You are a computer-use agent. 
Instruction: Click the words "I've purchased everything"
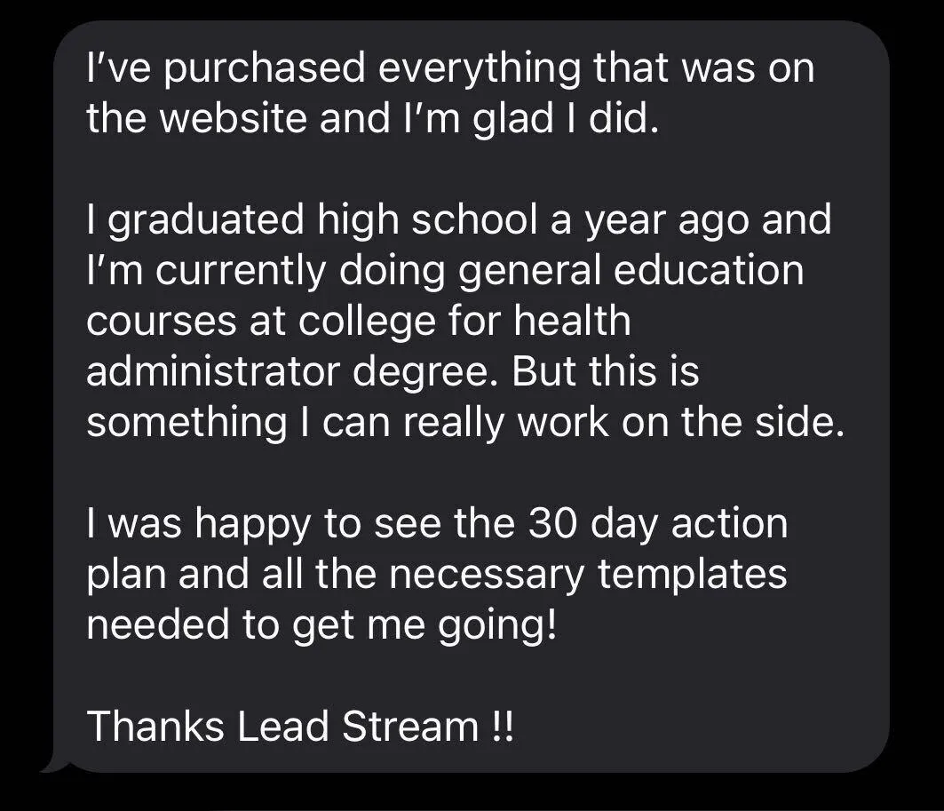pos(334,68)
